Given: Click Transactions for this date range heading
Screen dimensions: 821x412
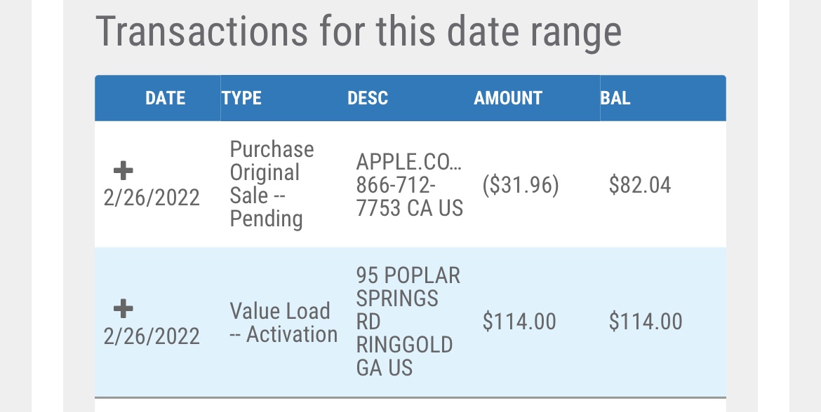Looking at the screenshot, I should tap(359, 32).
